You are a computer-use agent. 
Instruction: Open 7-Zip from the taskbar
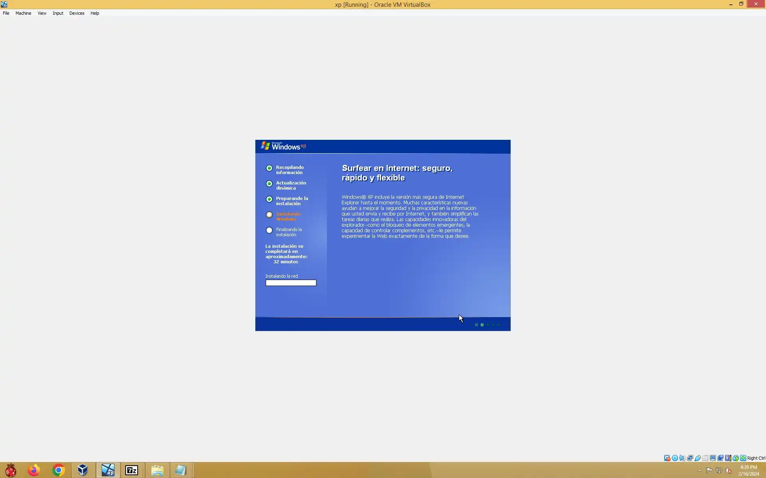[x=132, y=470]
